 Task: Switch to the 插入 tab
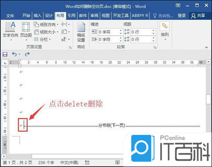coord(37,15)
